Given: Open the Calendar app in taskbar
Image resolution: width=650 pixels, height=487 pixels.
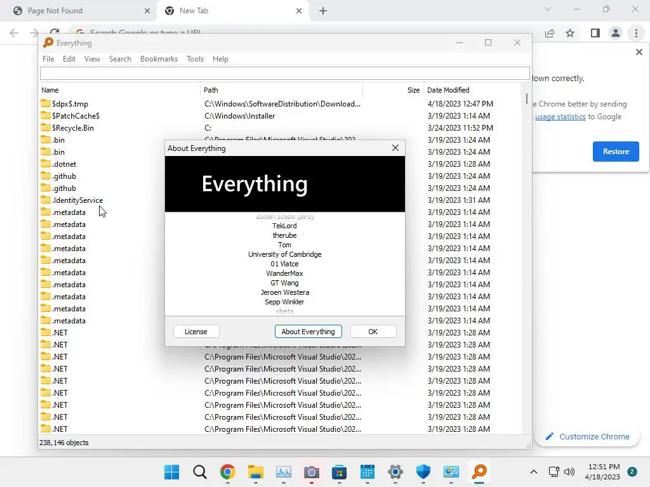Looking at the screenshot, I should [368, 472].
